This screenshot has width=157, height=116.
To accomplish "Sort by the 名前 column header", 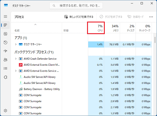I will (x=37, y=28).
